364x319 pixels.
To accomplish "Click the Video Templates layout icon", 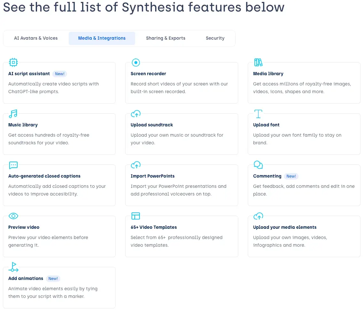I will 136,216.
